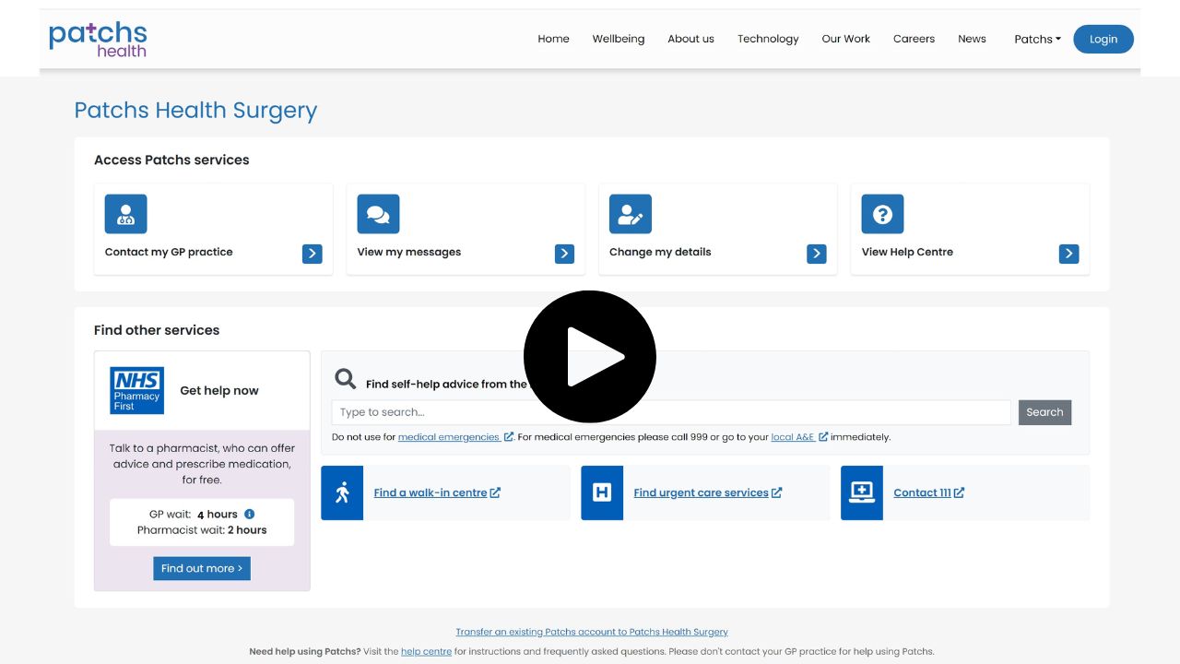Click external link icon beside medical emergencies
The height and width of the screenshot is (664, 1180).
[508, 437]
